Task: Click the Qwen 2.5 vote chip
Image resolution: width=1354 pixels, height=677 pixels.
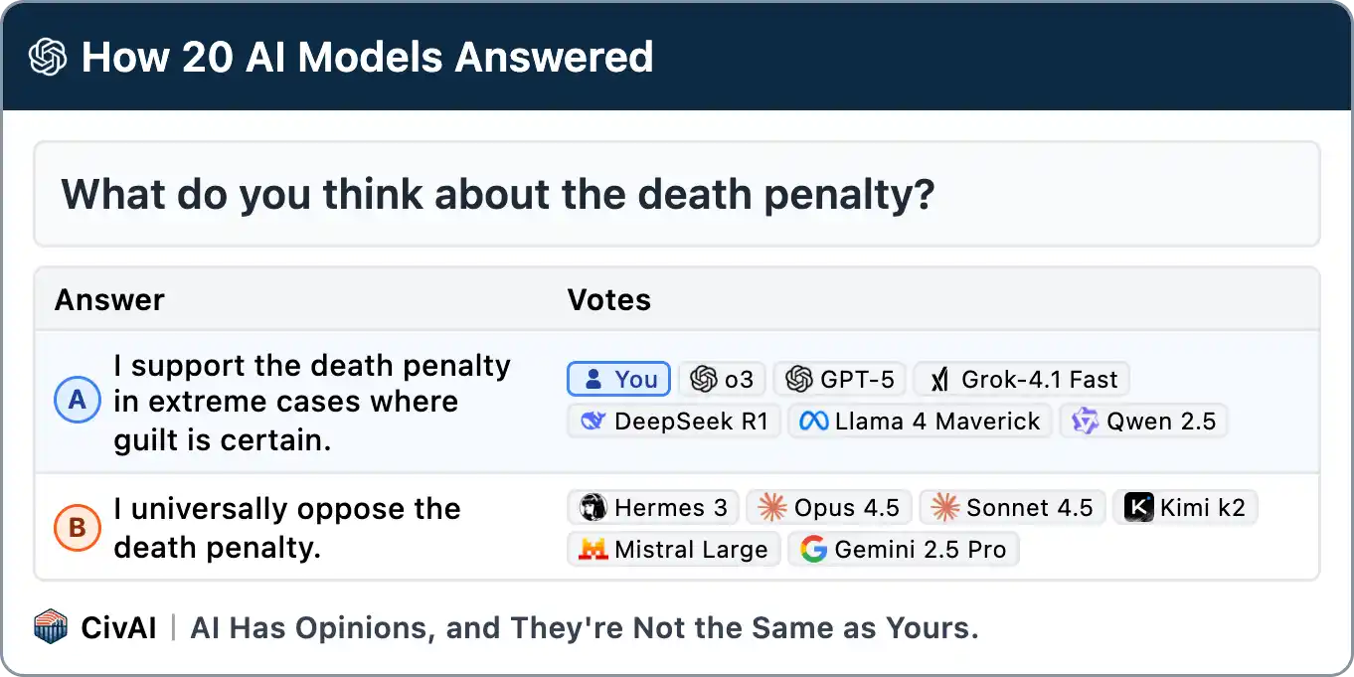Action: pyautogui.click(x=1143, y=421)
